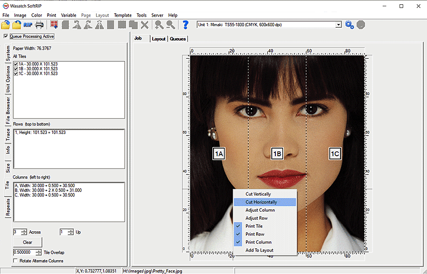Increase the Across tile count spinner
Image resolution: width=427 pixels, height=274 pixels.
pos(24,230)
